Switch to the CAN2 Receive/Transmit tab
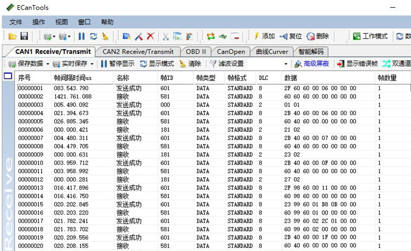The height and width of the screenshot is (251, 411). coord(138,52)
